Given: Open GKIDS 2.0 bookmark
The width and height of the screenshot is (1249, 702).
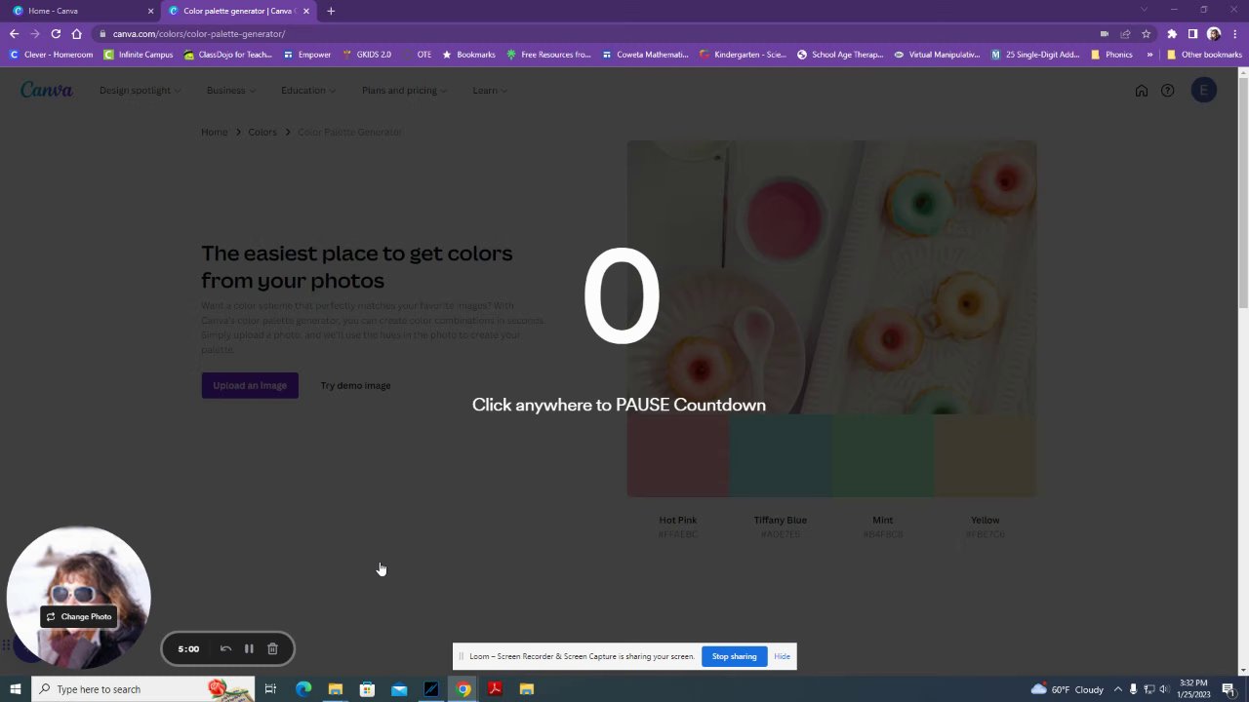Looking at the screenshot, I should [367, 55].
